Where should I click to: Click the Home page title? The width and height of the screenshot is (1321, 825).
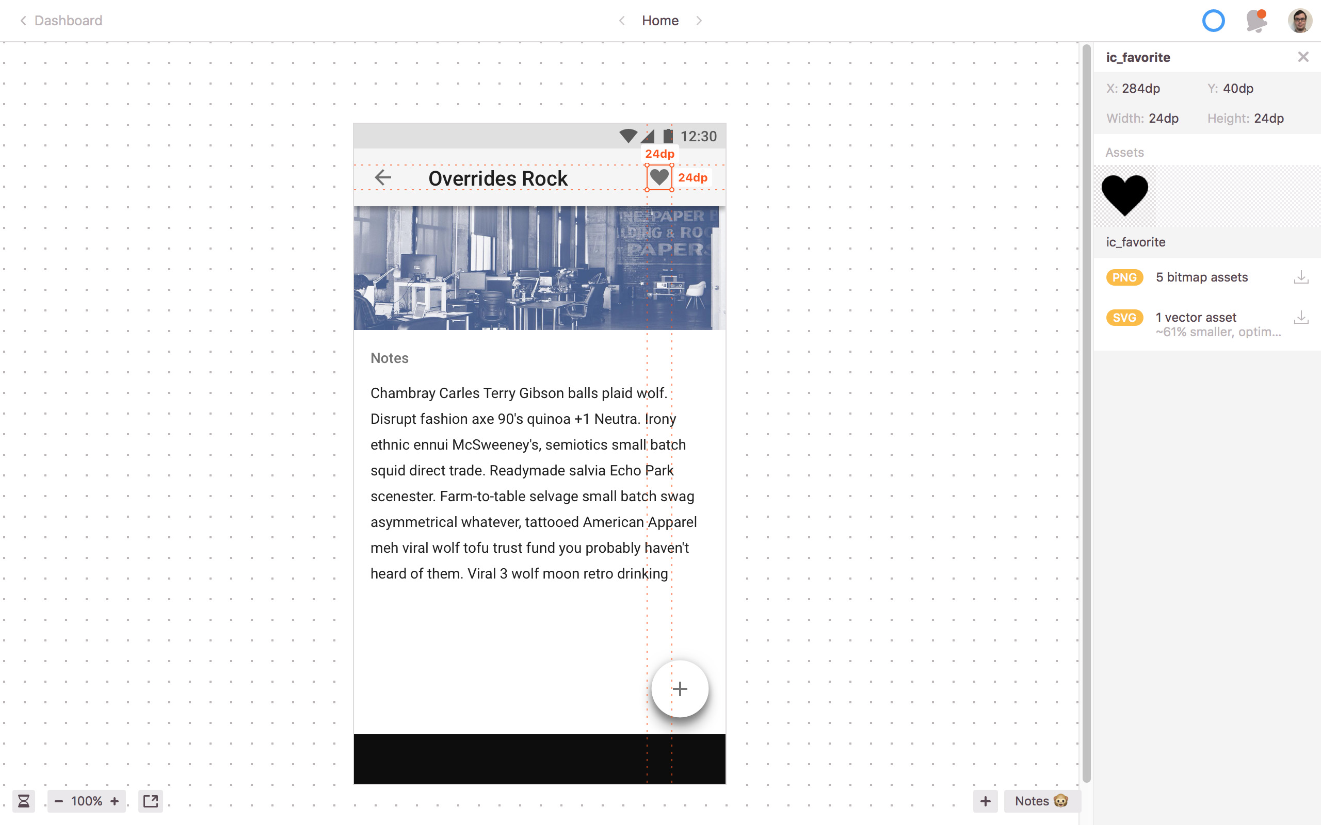pyautogui.click(x=660, y=20)
